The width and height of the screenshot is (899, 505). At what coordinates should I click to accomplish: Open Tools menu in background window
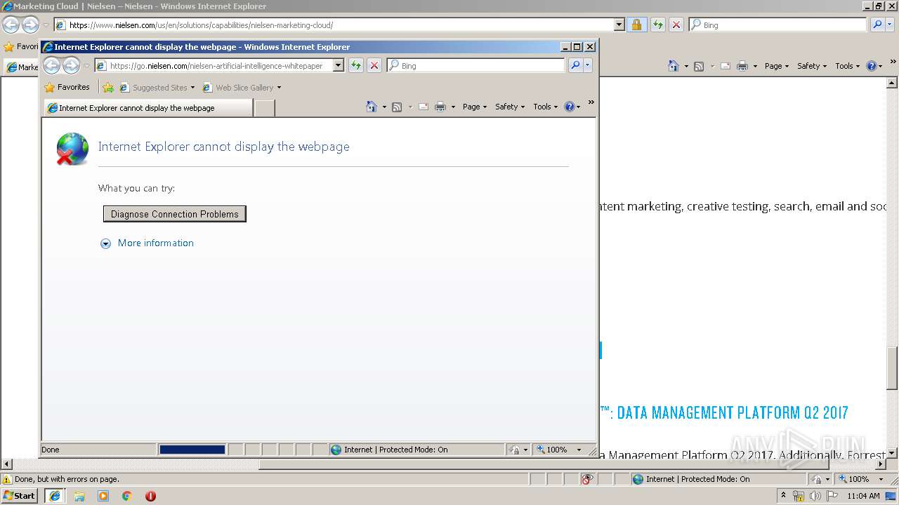pyautogui.click(x=848, y=66)
